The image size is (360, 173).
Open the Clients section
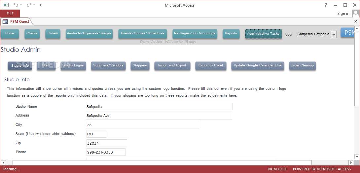click(32, 33)
